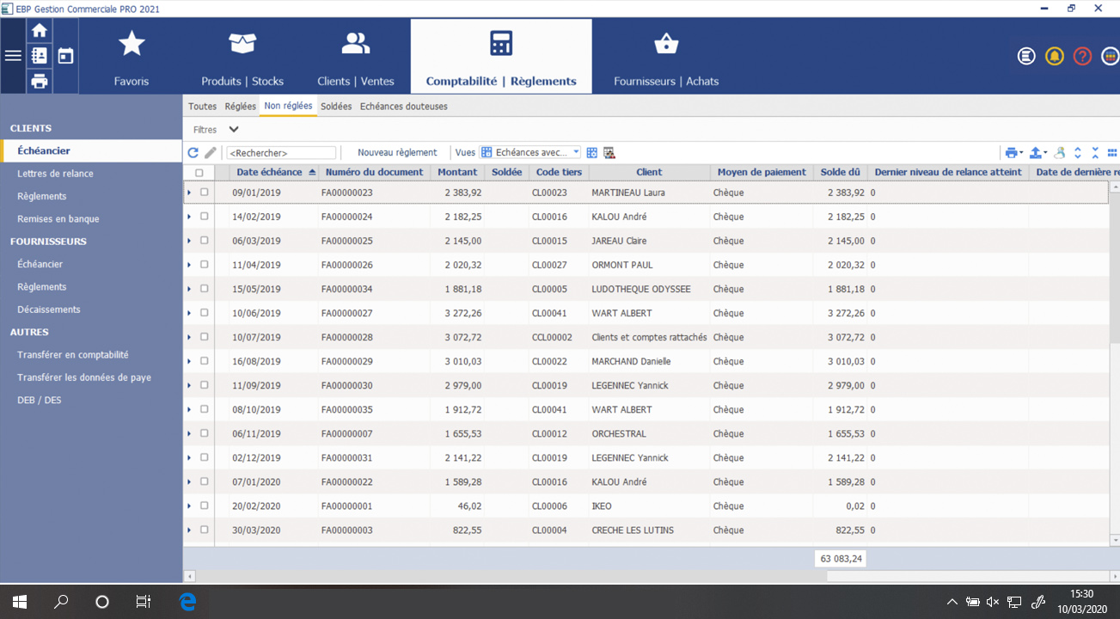Open the contacts book icon
This screenshot has height=619, width=1120.
pos(39,56)
